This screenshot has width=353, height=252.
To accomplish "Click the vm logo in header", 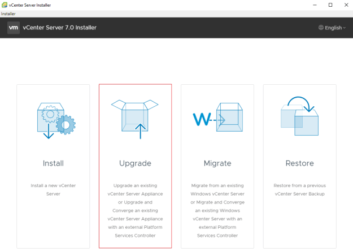I will (x=14, y=28).
